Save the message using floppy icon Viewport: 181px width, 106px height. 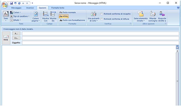click(11, 3)
